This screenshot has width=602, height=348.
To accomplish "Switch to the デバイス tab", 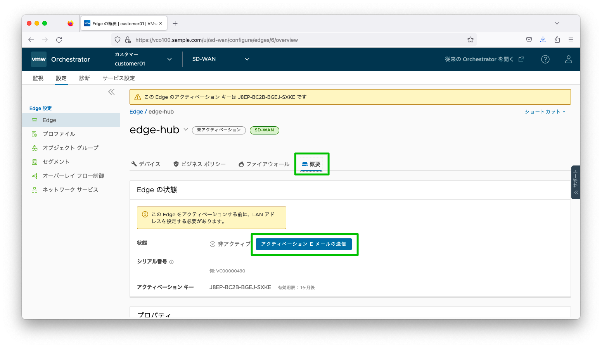I will (x=146, y=164).
